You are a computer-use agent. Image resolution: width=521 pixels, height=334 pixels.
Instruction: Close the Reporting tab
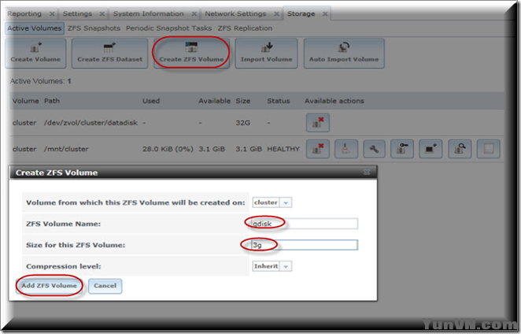(52, 14)
